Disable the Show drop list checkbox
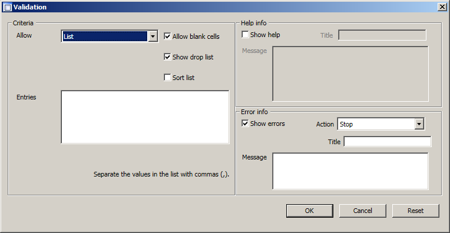 [x=167, y=57]
